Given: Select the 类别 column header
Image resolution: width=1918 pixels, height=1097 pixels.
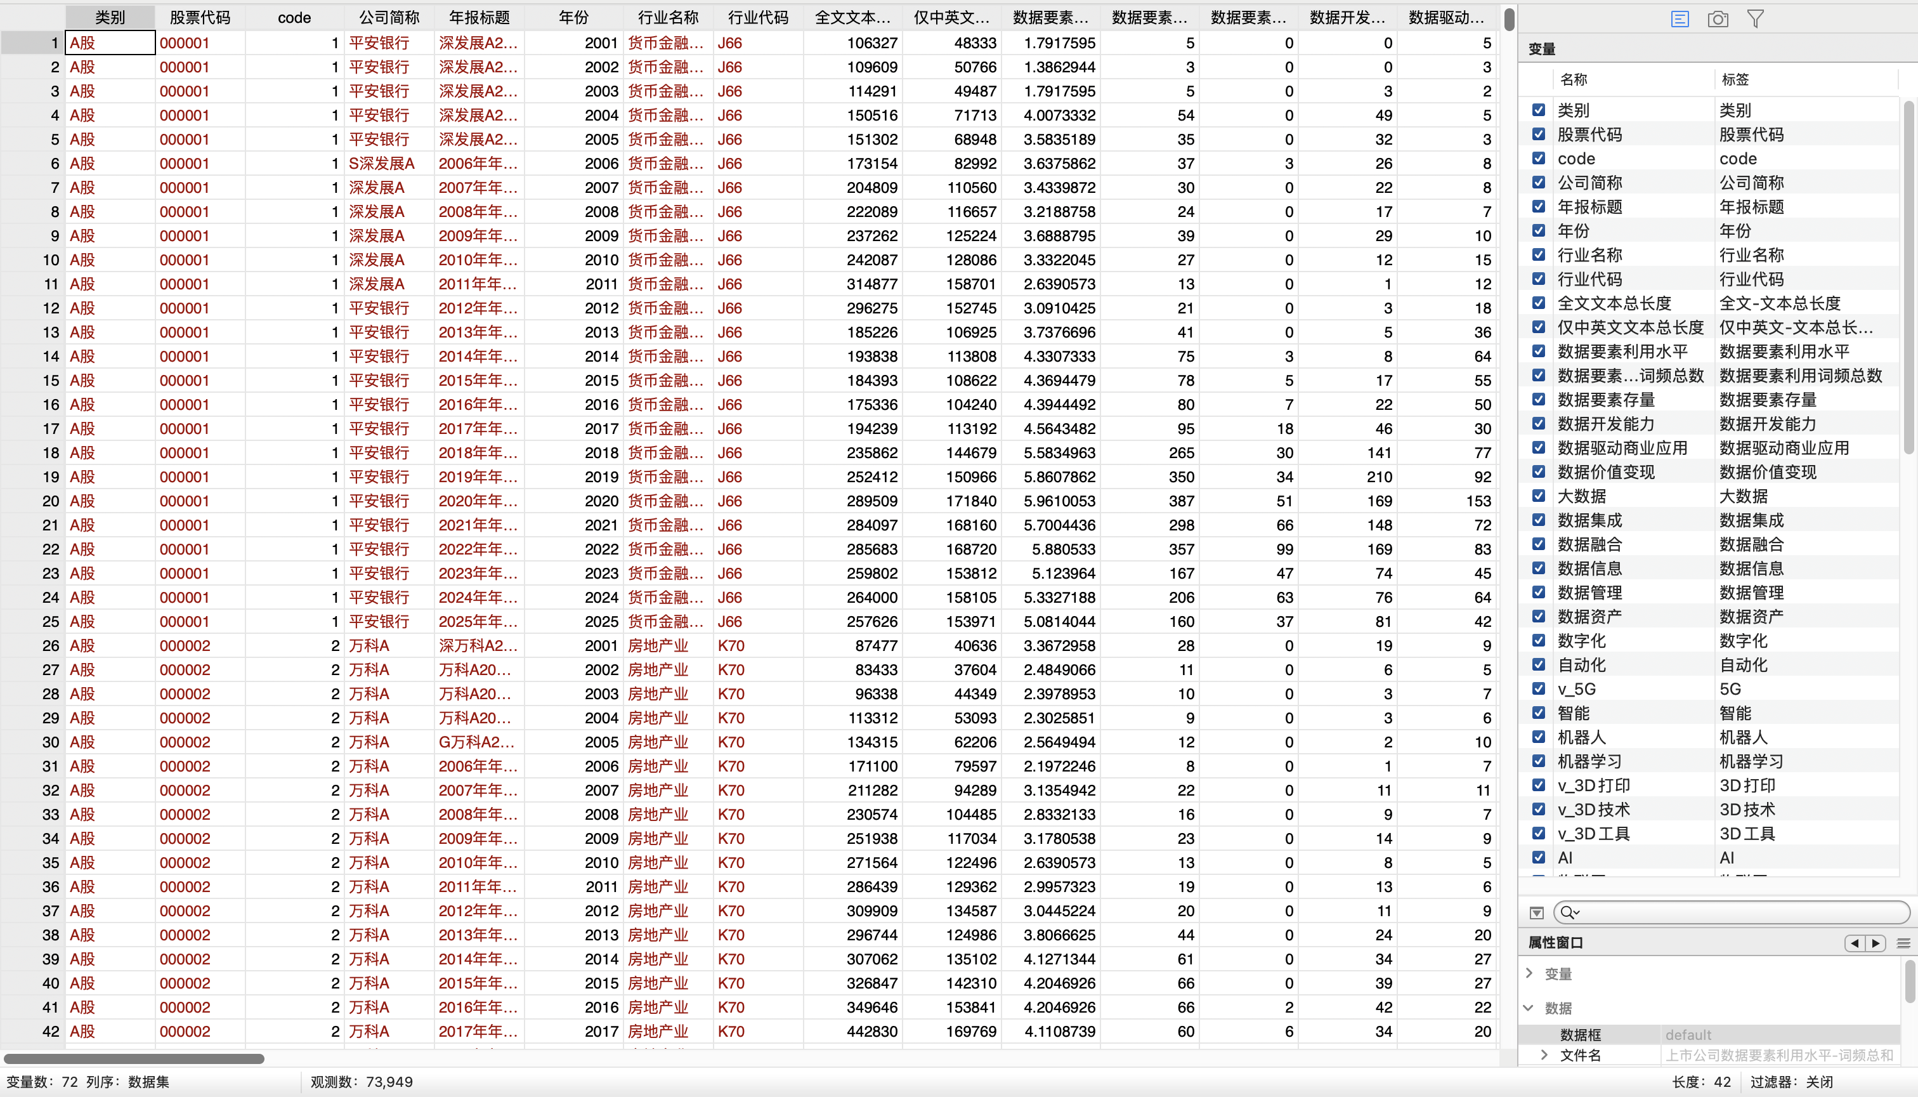Looking at the screenshot, I should 110,17.
